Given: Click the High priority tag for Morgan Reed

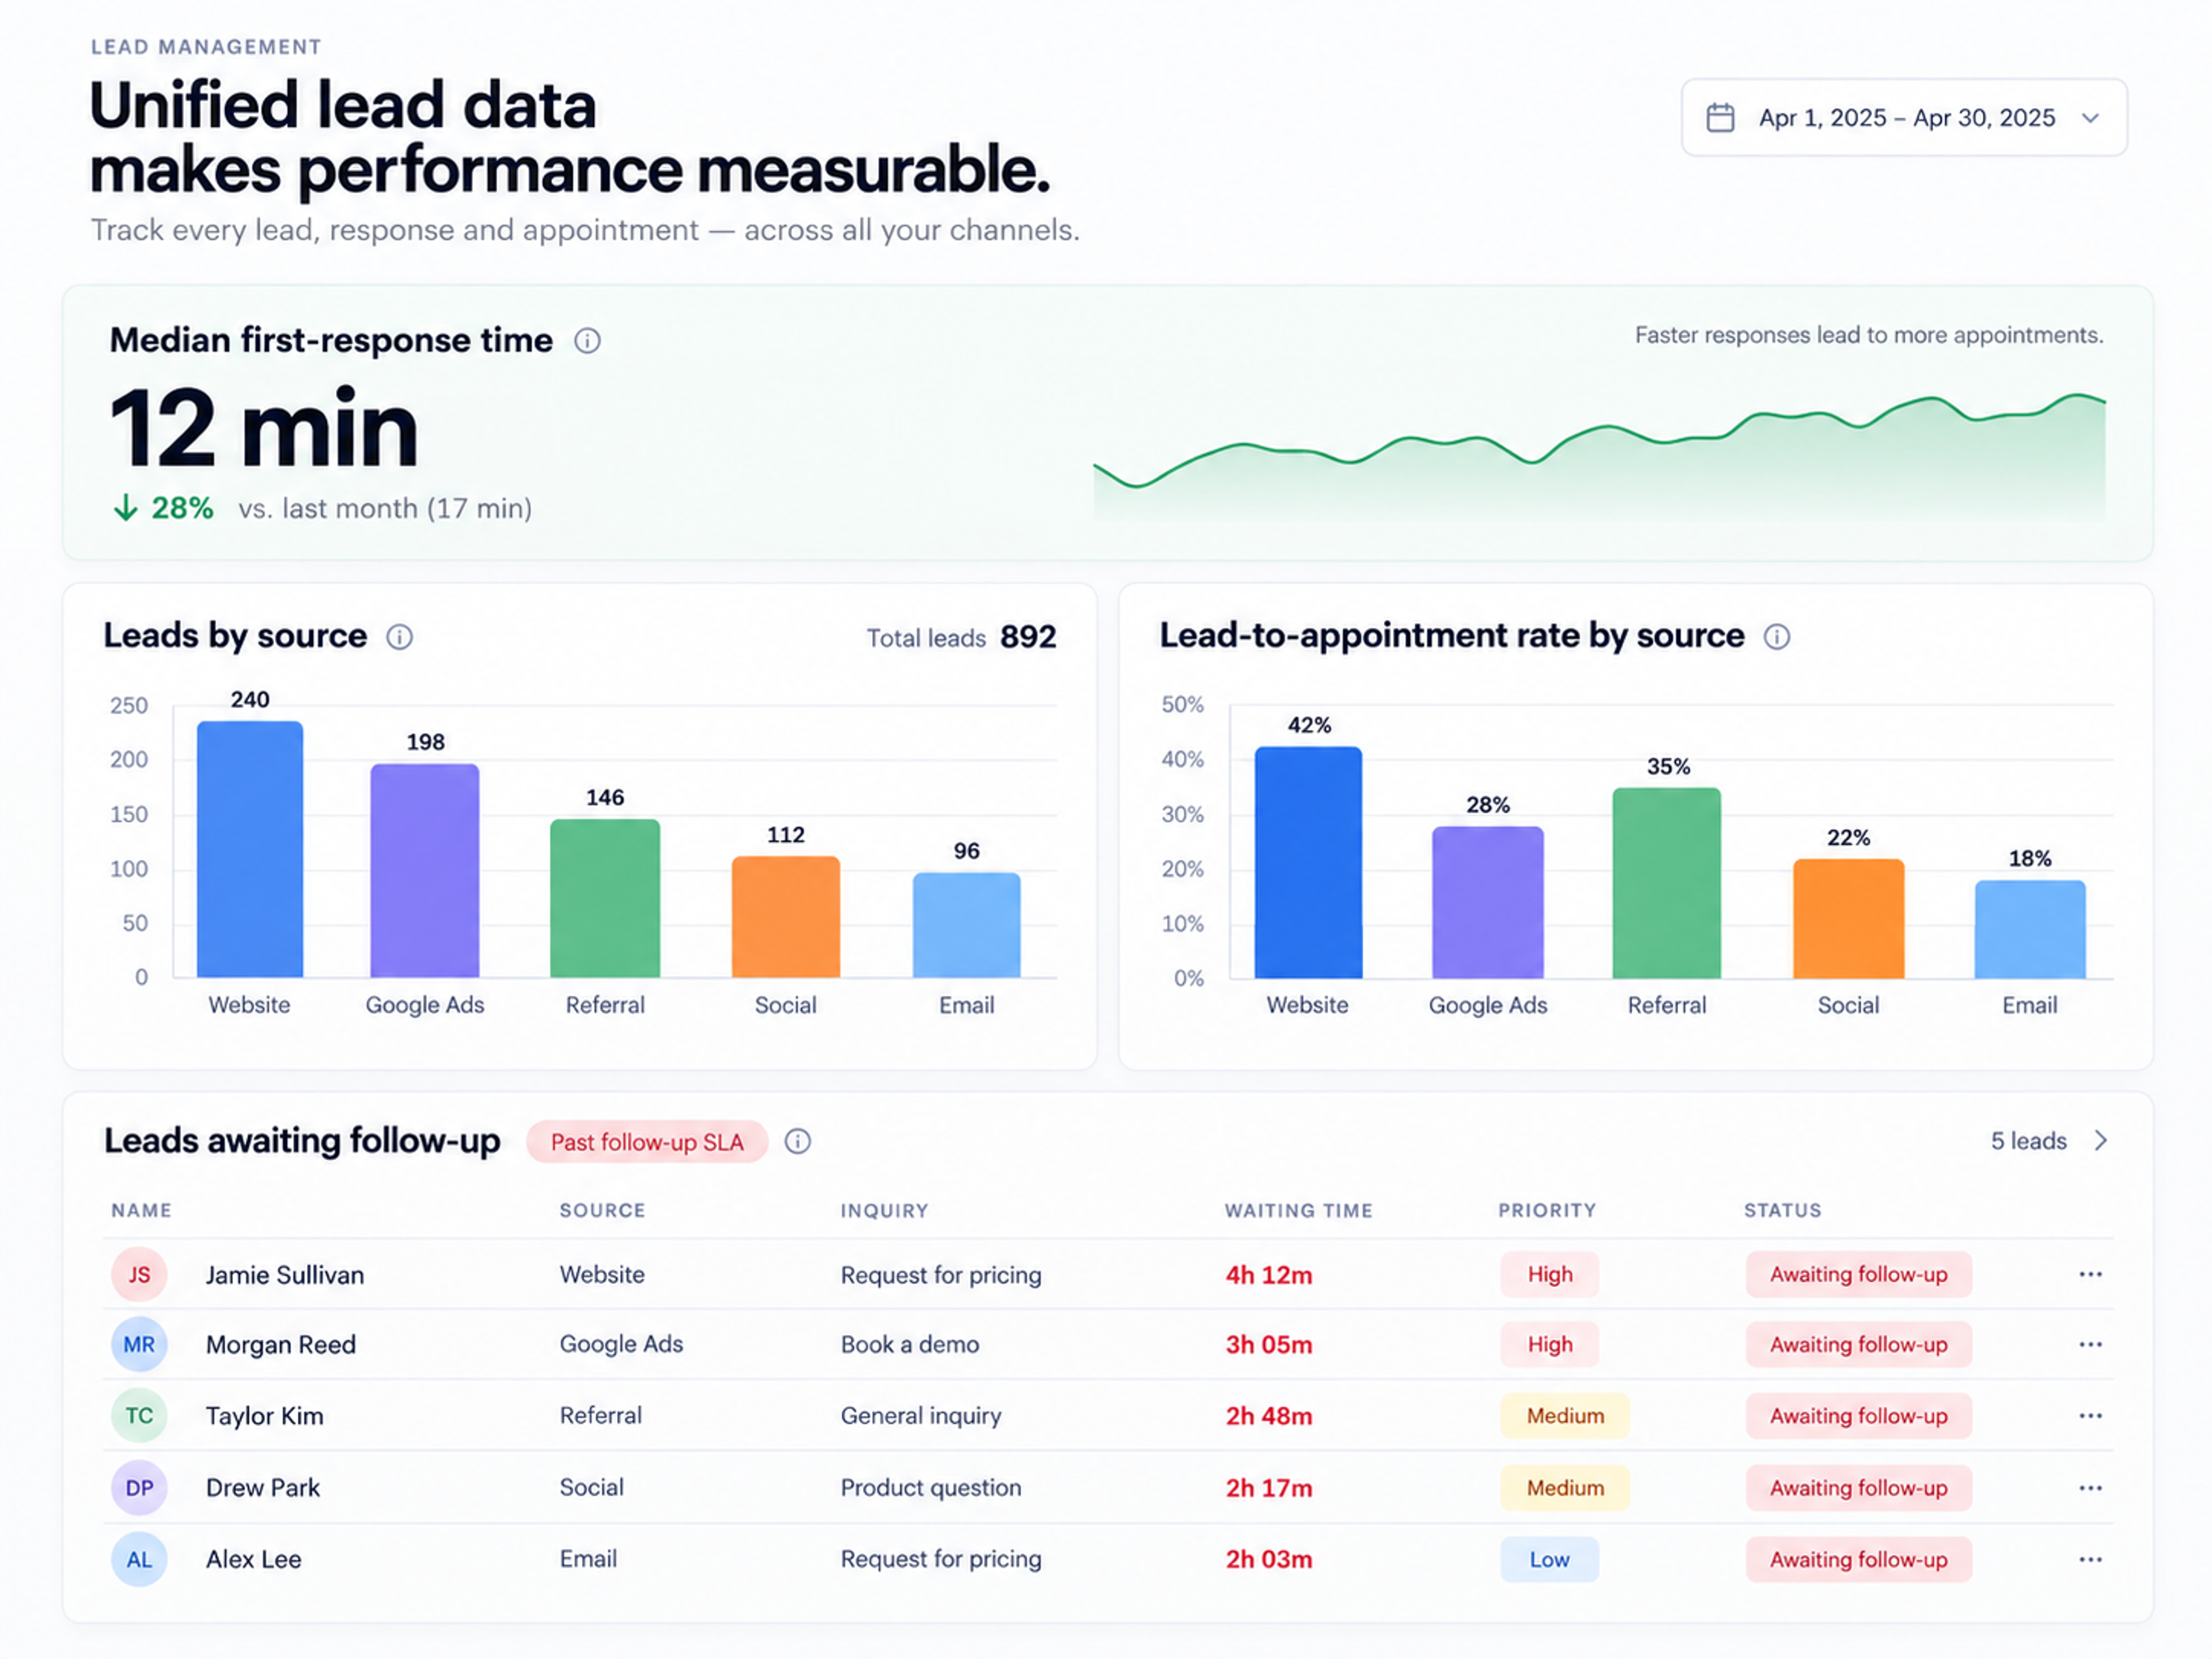Looking at the screenshot, I should coord(1549,1344).
